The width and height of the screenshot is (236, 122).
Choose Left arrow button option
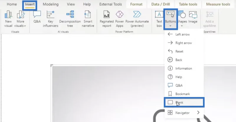pos(184,34)
